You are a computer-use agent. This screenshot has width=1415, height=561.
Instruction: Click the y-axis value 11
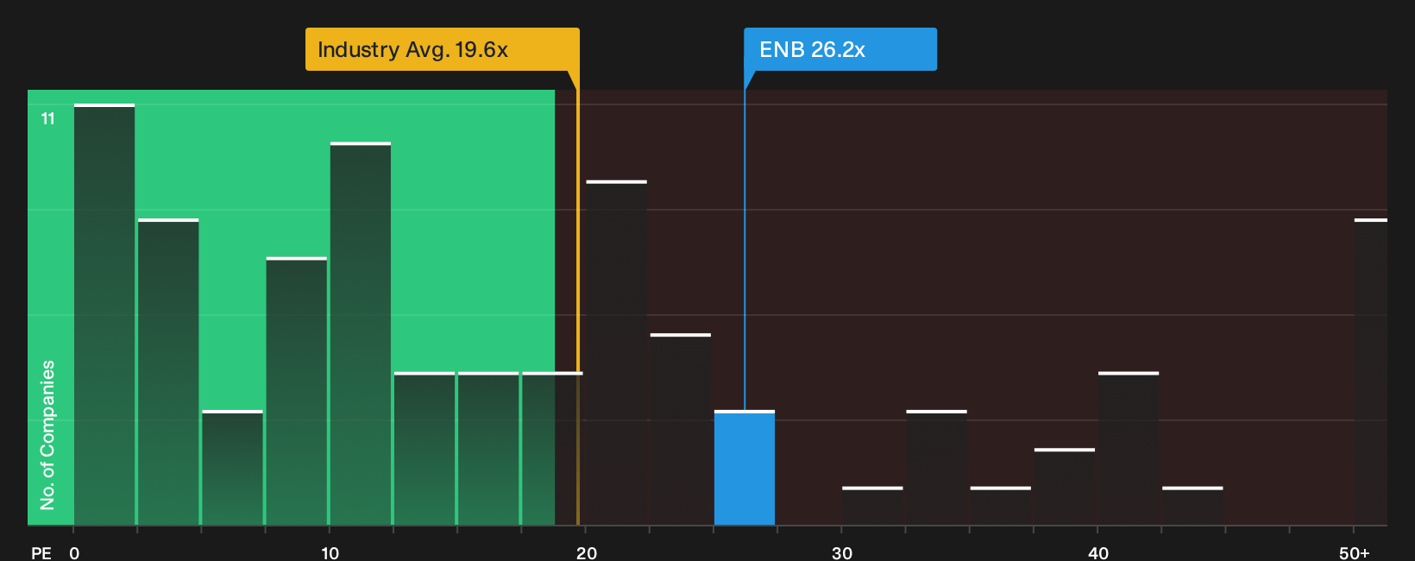[48, 119]
